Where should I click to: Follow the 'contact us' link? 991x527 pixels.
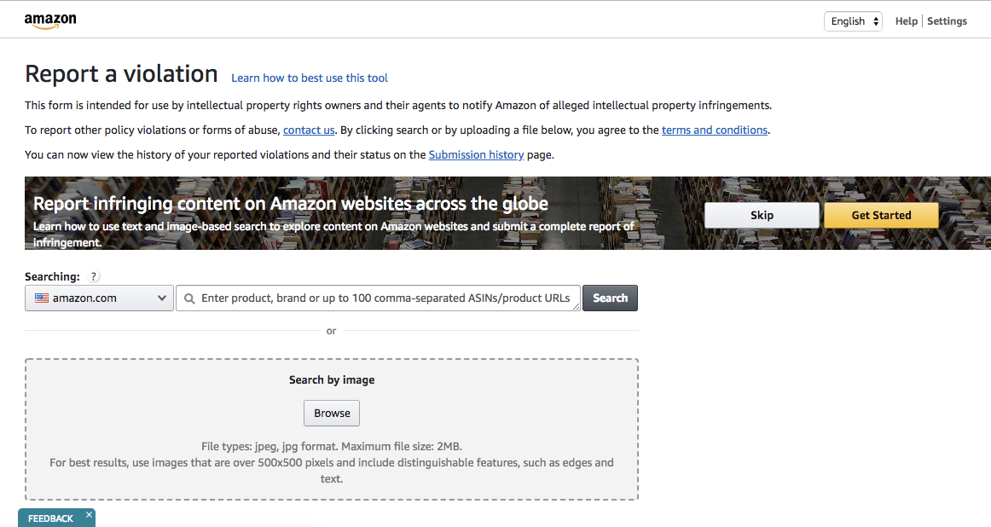point(309,130)
